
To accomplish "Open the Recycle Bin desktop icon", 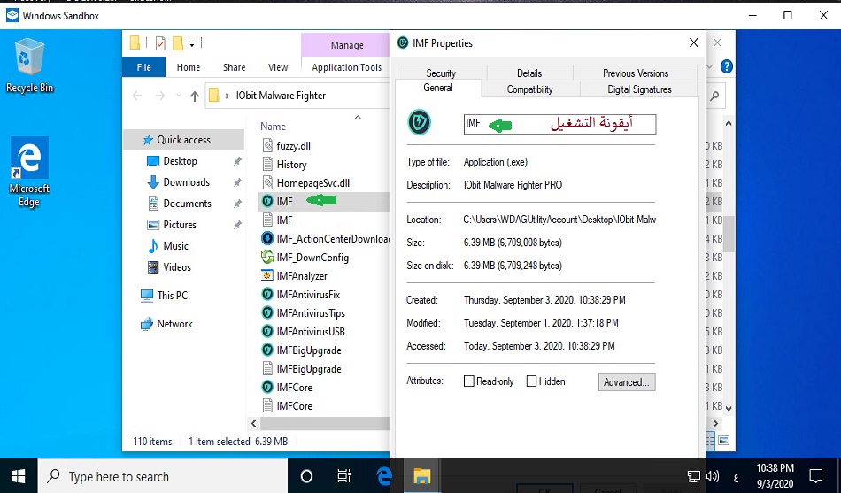I will (29, 60).
